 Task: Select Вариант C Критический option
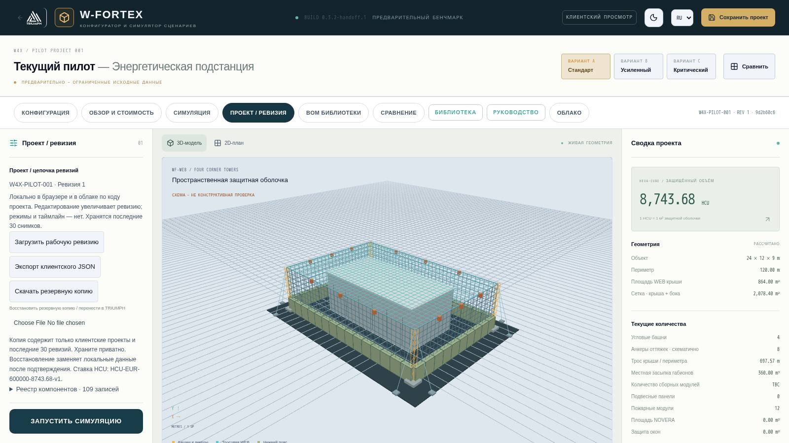pyautogui.click(x=691, y=66)
